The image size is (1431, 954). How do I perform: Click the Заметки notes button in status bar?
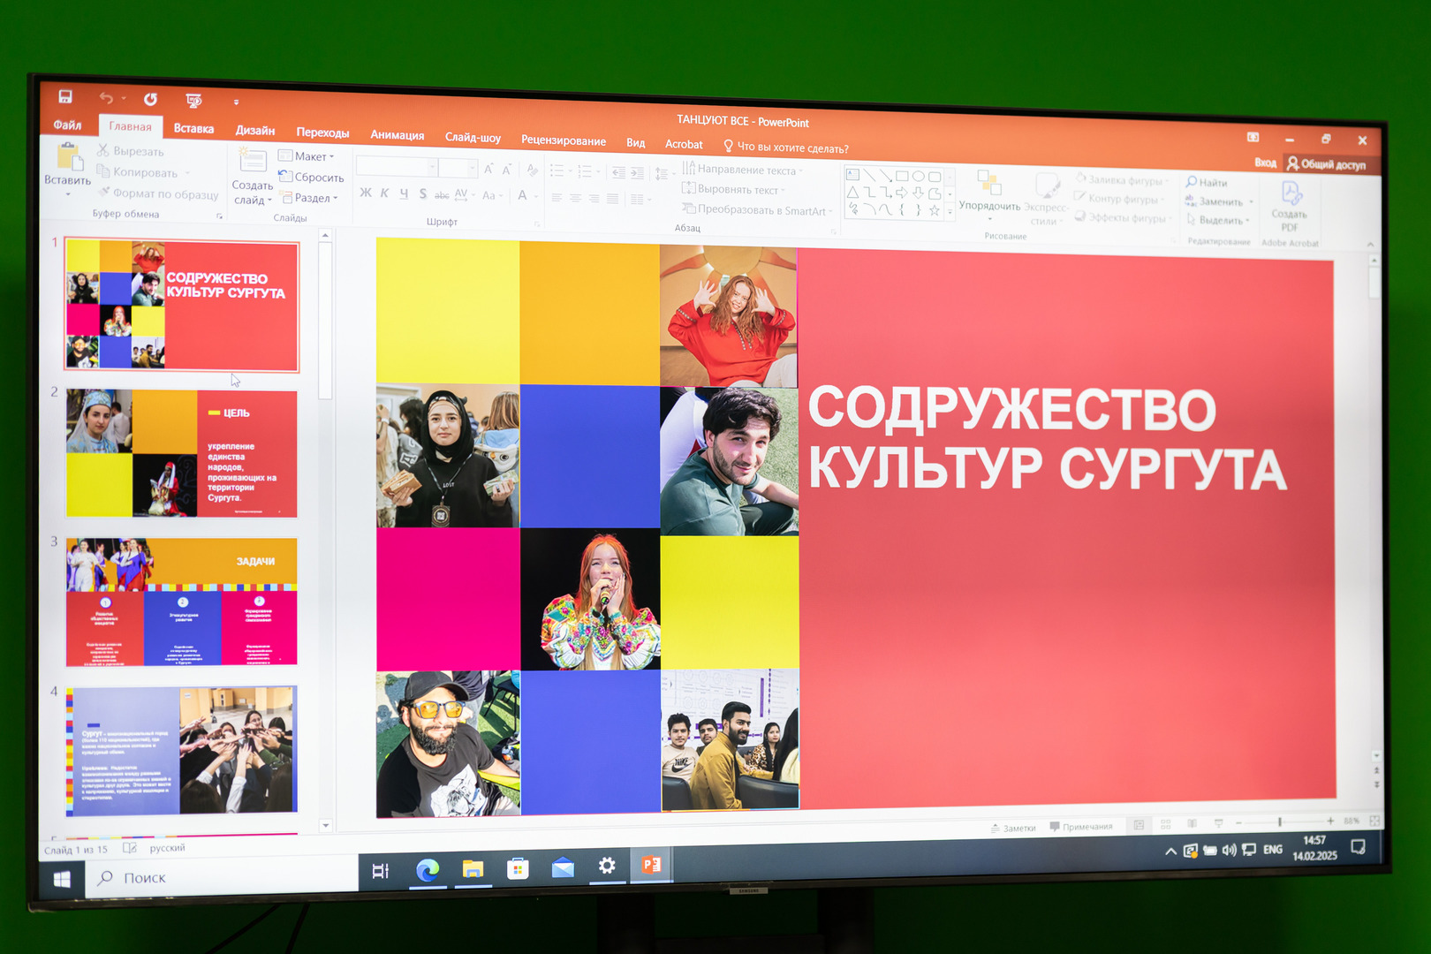[x=1013, y=828]
